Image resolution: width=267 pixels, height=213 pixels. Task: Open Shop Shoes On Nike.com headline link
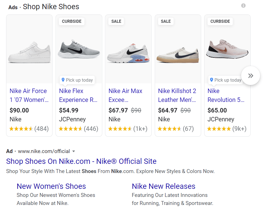point(81,161)
